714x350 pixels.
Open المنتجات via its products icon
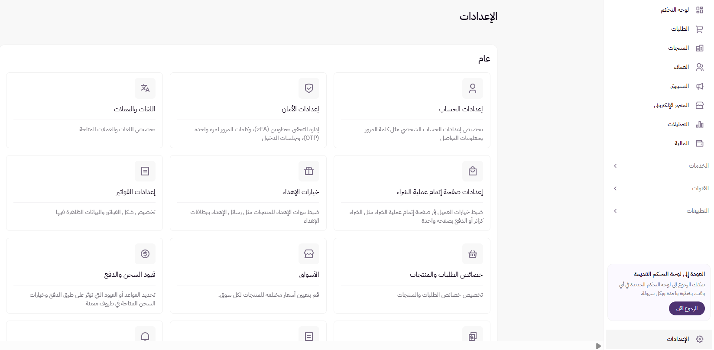tap(701, 48)
